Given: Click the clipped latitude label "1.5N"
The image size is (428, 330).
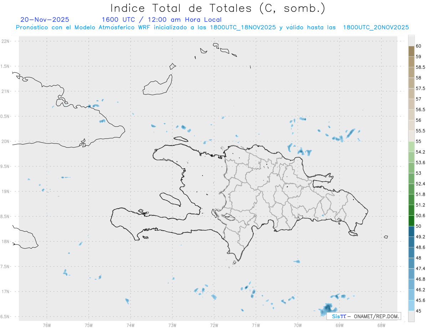Looking at the screenshot, I should (x=5, y=66).
